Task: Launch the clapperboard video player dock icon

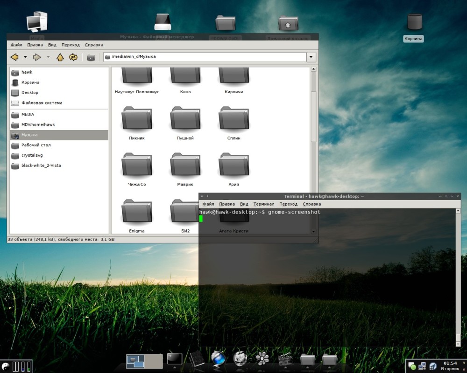Action: point(285,359)
